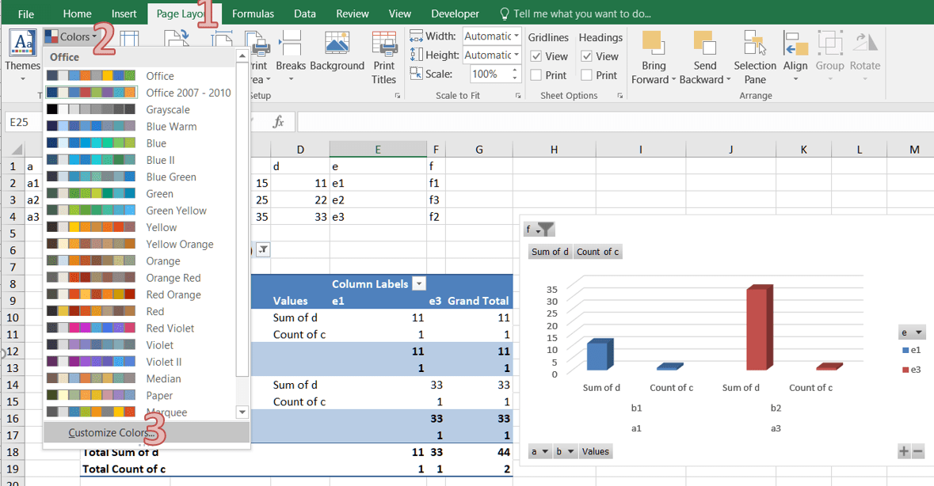Switch to the Formulas tab
Image resolution: width=934 pixels, height=486 pixels.
[253, 13]
